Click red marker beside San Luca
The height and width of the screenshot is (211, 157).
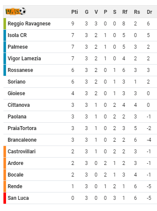coord(5,198)
